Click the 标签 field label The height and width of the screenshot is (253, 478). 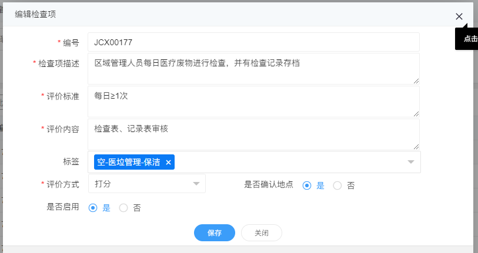(71, 161)
